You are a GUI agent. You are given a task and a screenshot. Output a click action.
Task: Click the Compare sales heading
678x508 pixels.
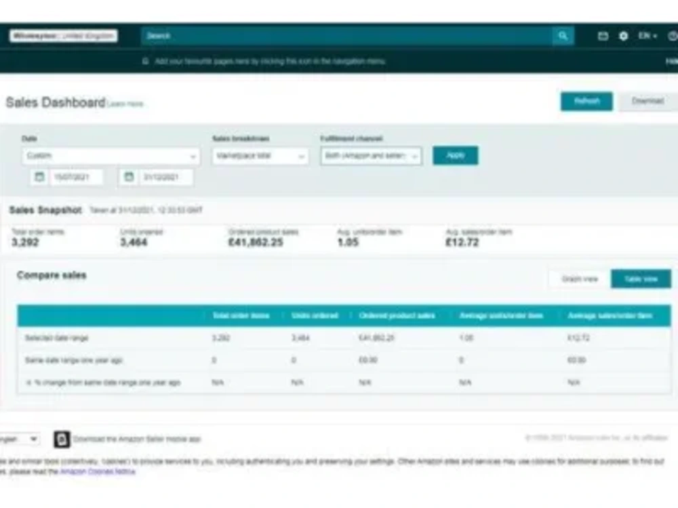tap(52, 275)
